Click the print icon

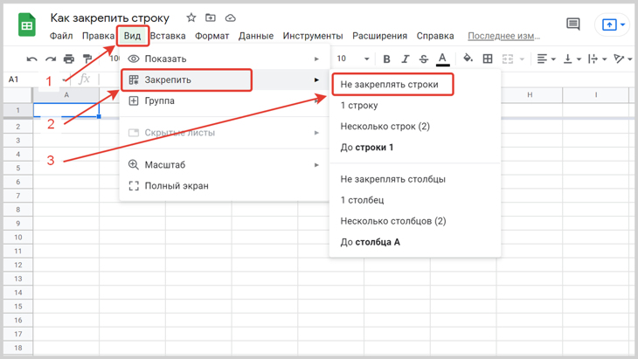[69, 59]
